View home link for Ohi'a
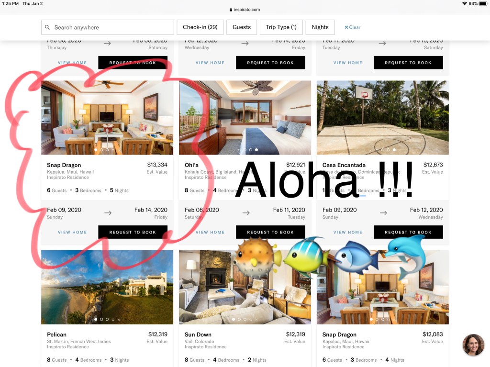 pos(210,232)
